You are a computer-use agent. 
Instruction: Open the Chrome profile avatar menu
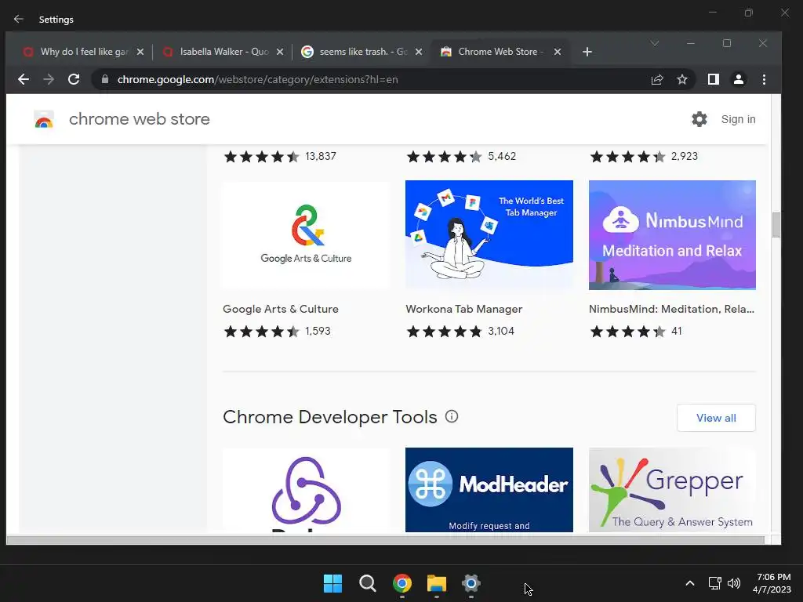pyautogui.click(x=739, y=79)
